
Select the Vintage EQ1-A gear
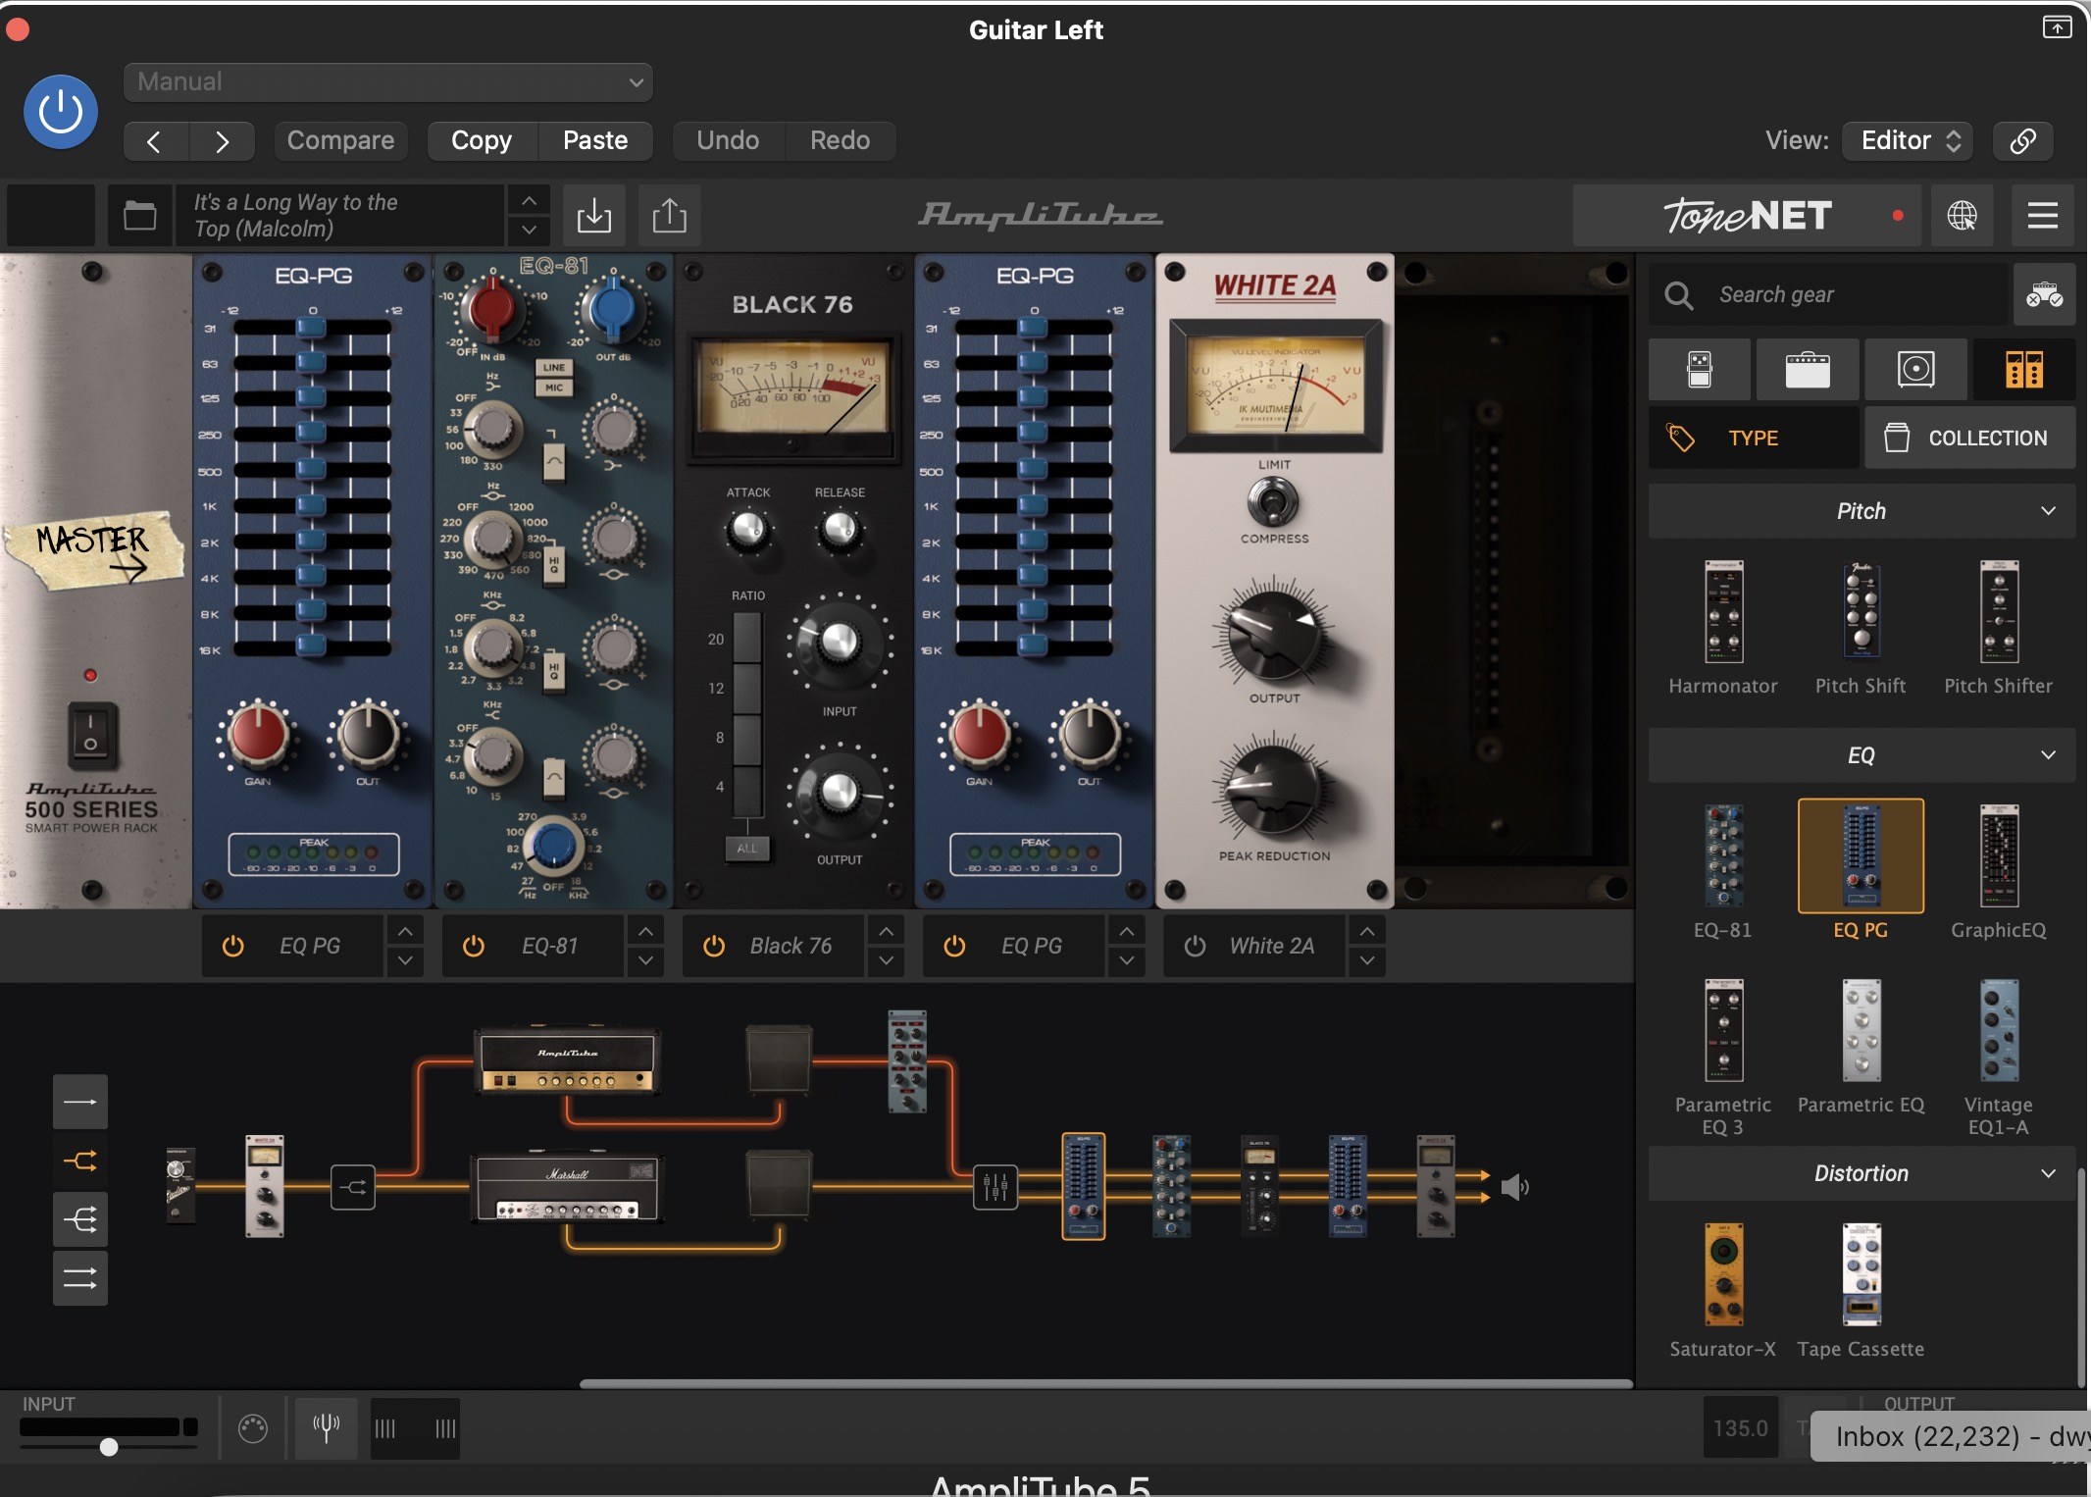[1999, 1031]
